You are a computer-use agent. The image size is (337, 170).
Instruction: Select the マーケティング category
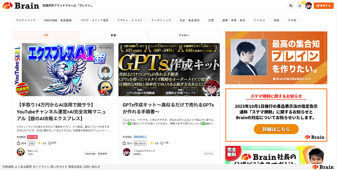click(x=161, y=20)
